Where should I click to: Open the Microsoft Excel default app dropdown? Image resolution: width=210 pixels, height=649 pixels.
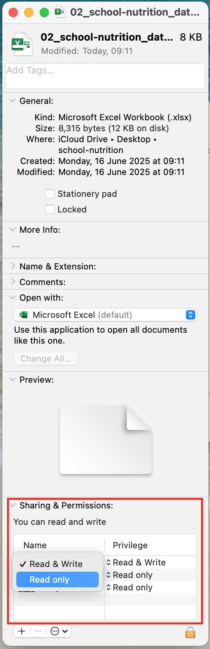[105, 315]
